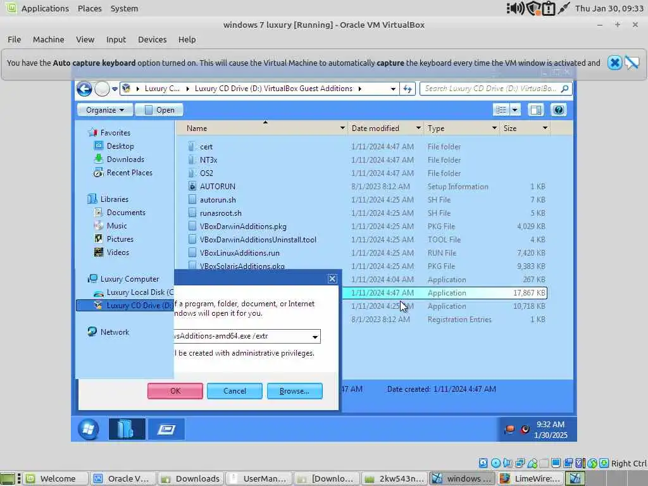
Task: Open the Windows 7 Start orb
Action: (x=88, y=429)
